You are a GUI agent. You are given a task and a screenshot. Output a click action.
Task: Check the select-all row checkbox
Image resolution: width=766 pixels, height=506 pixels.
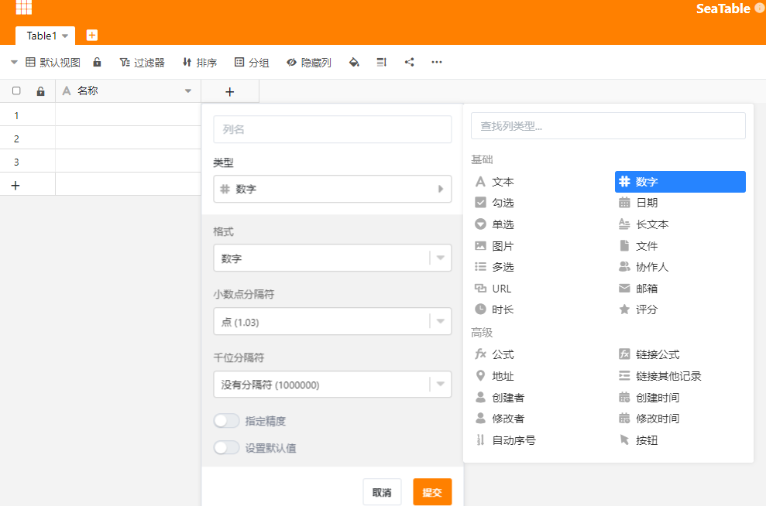tap(16, 91)
